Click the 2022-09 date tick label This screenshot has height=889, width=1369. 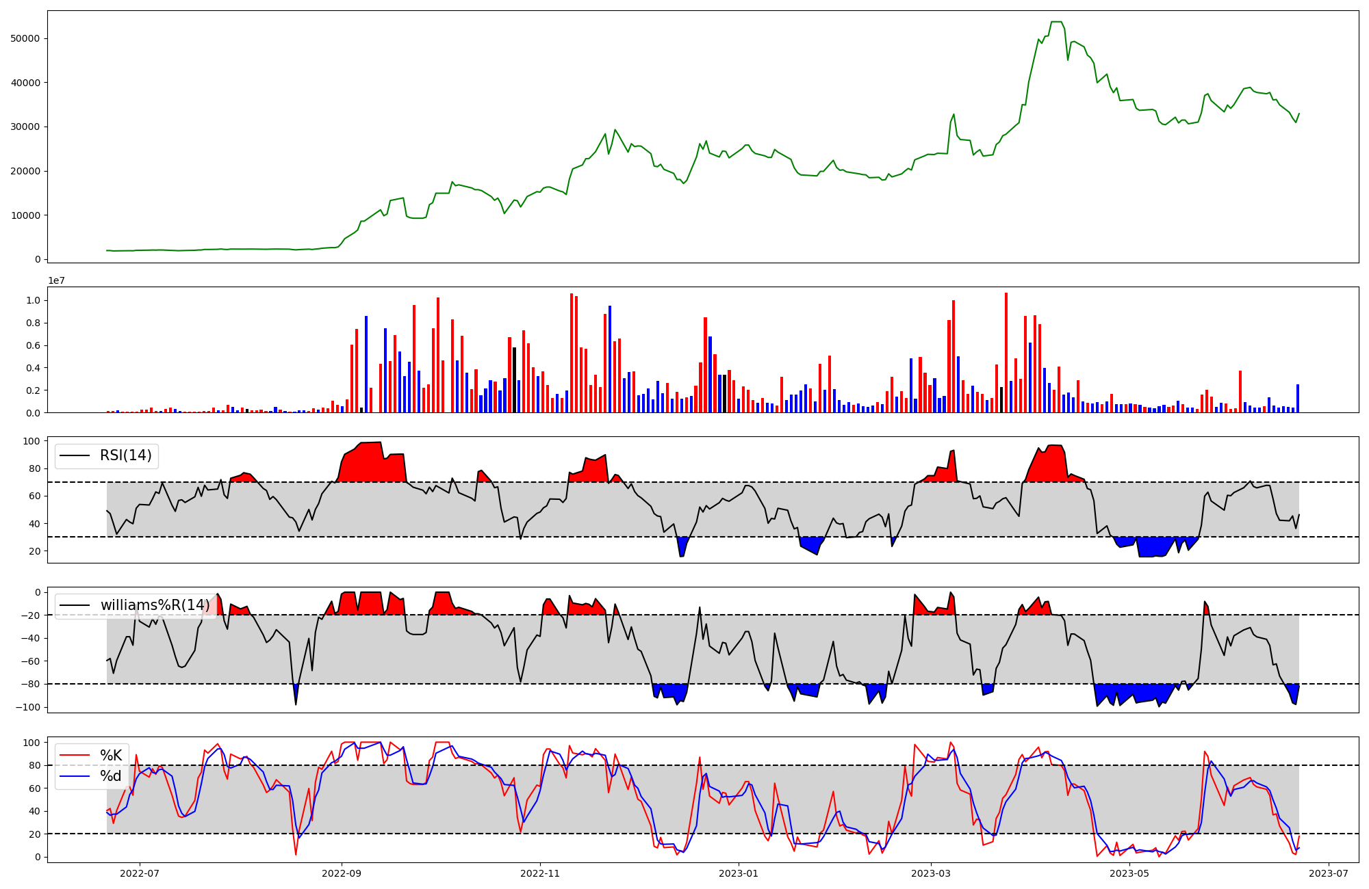[342, 873]
